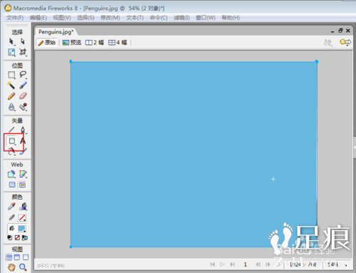This screenshot has height=273, width=356.
Task: Select the Rectangle vector tool
Action: [x=12, y=141]
